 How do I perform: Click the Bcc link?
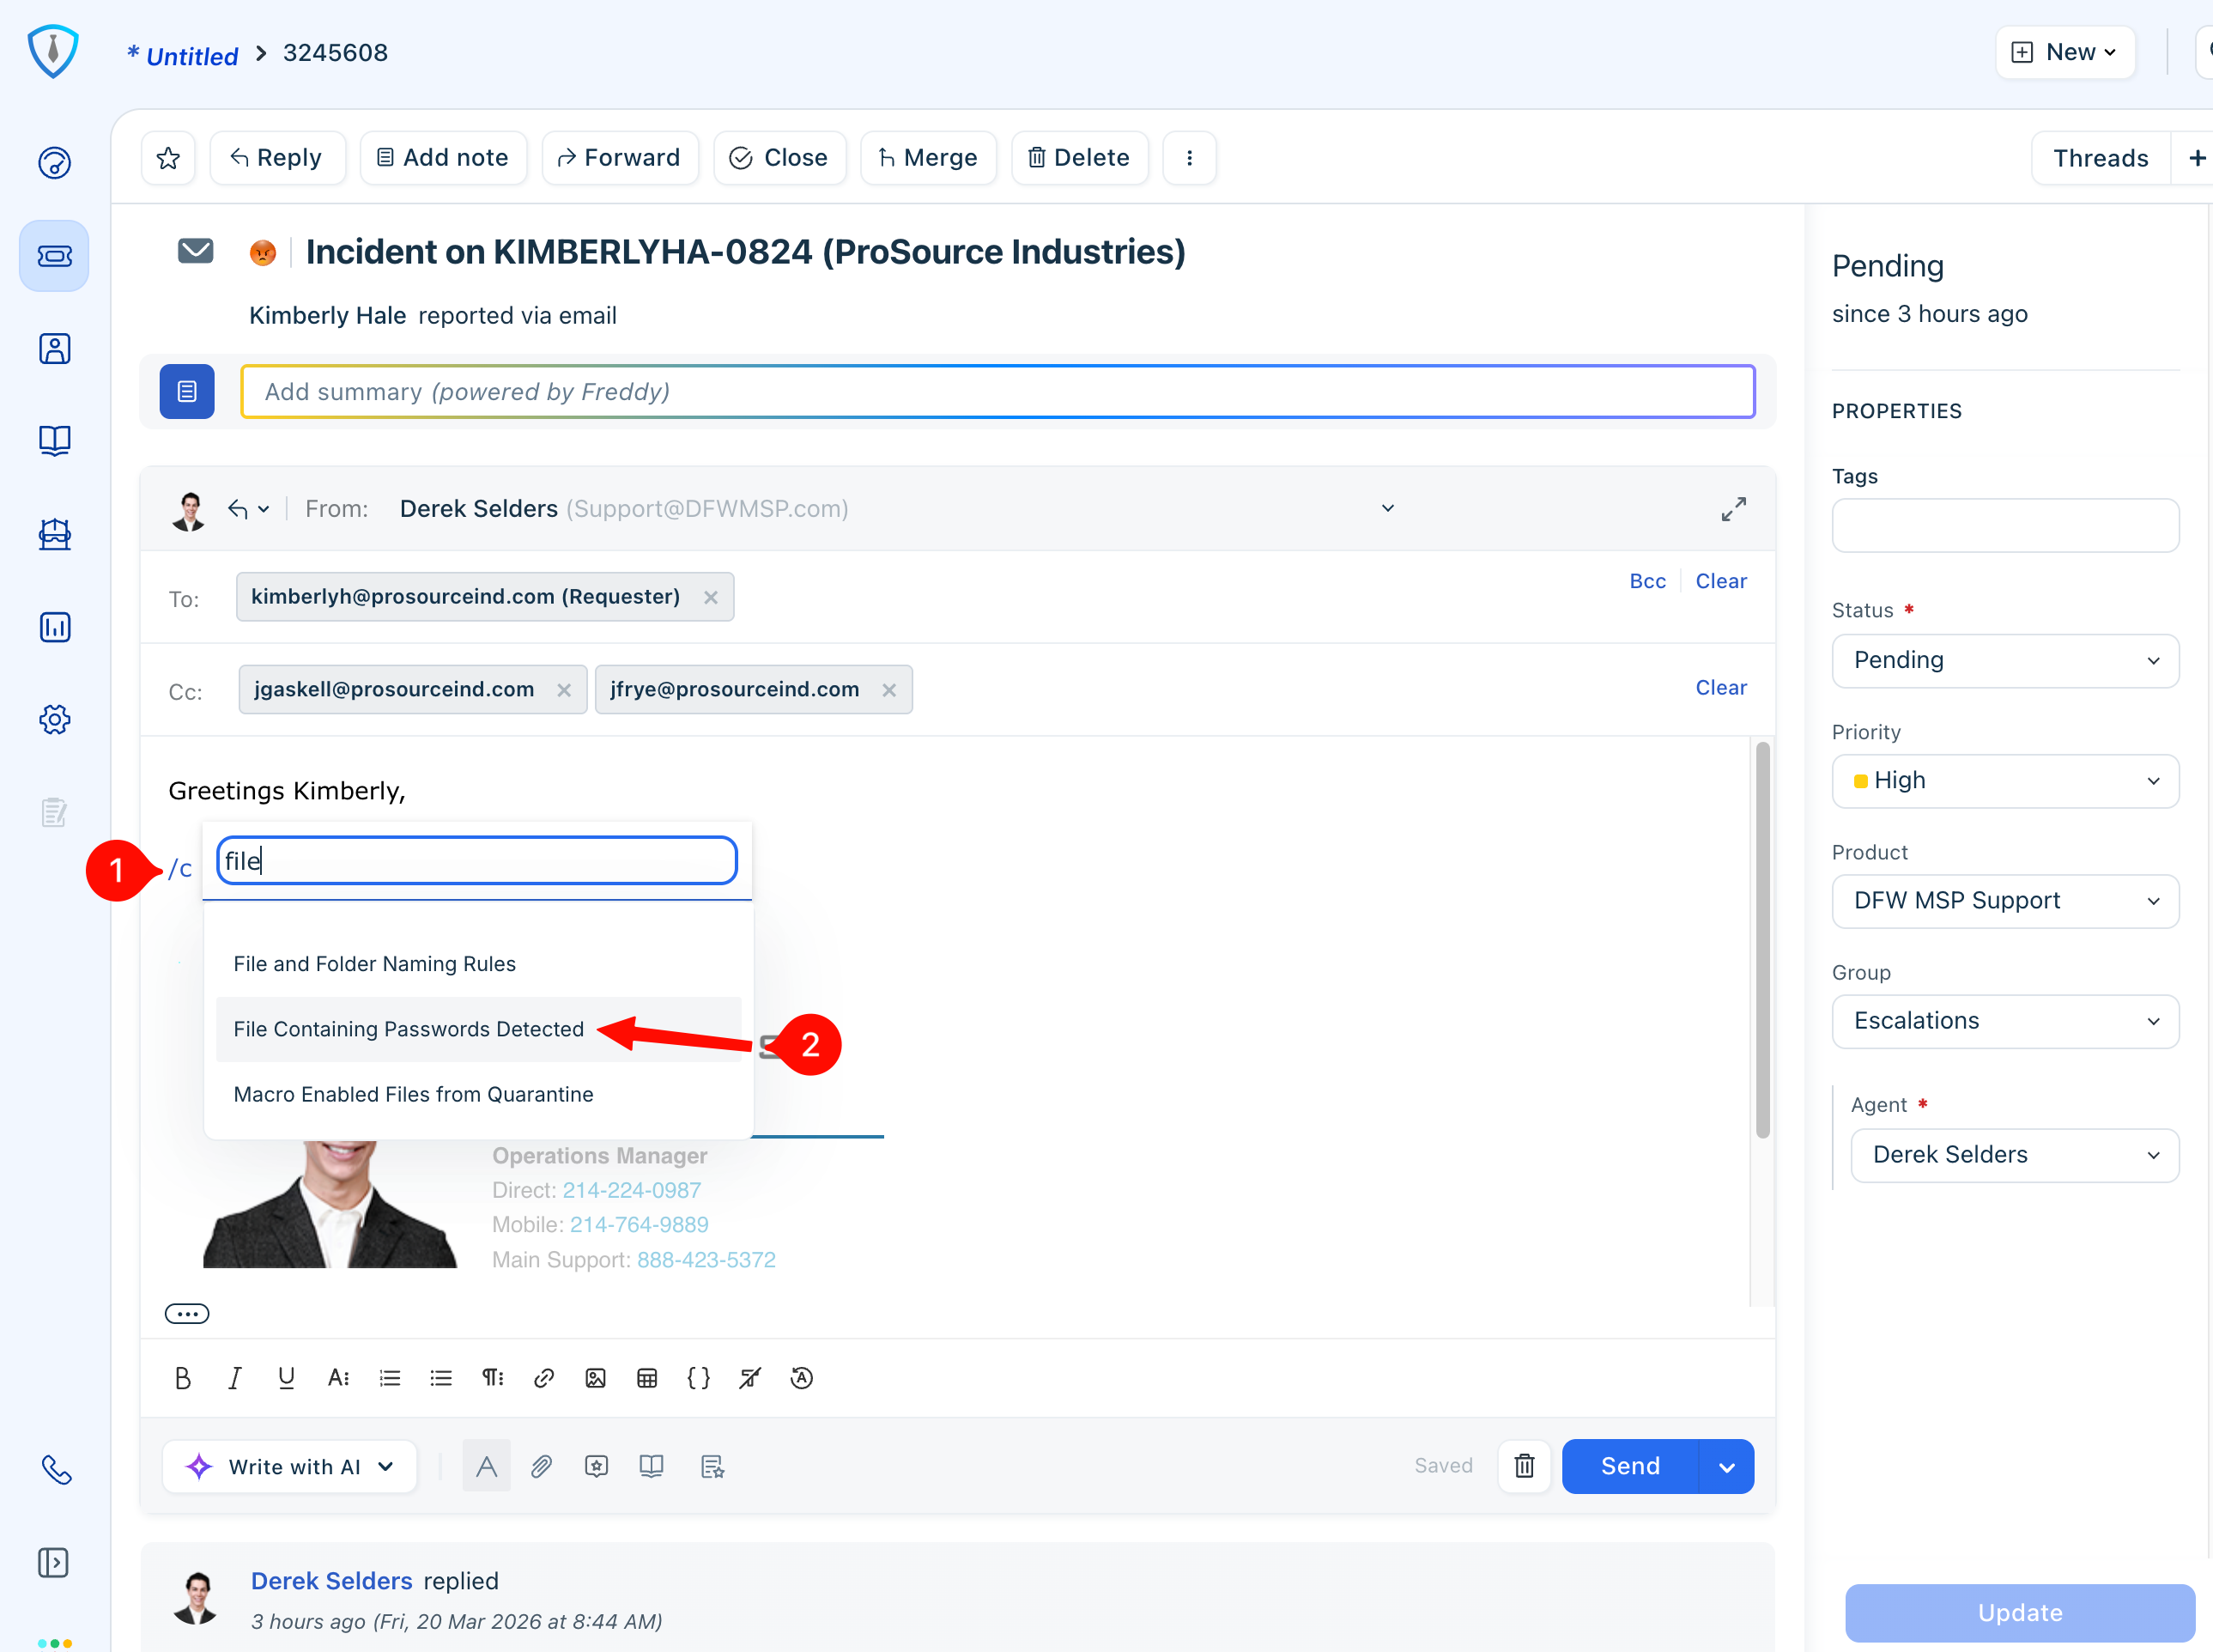pos(1647,581)
